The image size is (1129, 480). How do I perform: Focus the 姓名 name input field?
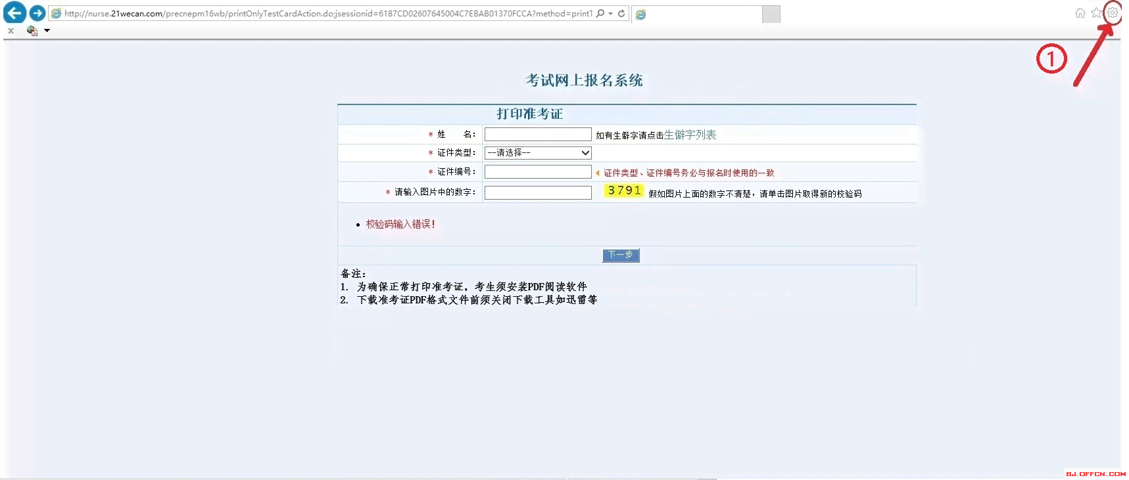538,135
